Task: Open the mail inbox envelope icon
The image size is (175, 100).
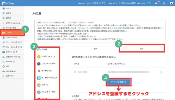Action: coord(156,3)
